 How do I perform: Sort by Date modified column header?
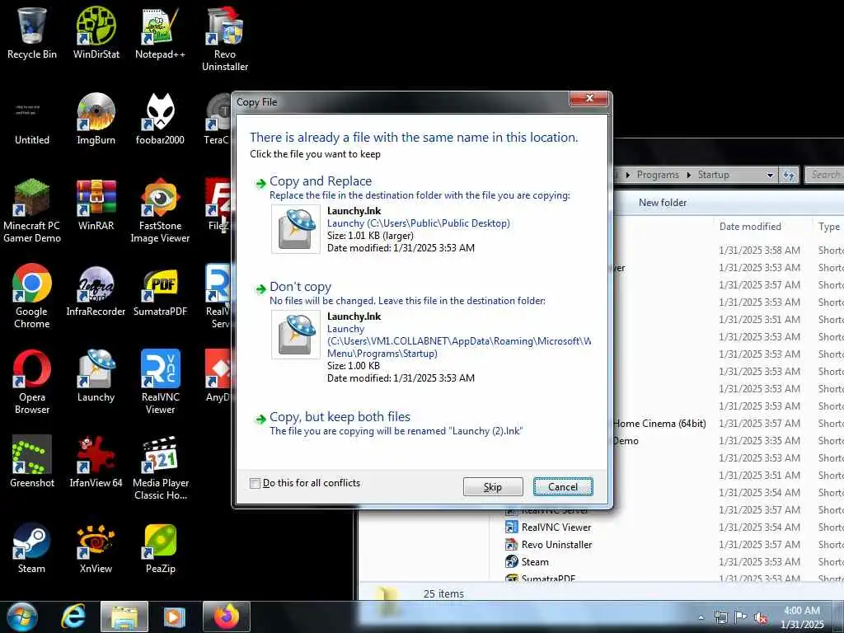point(750,227)
